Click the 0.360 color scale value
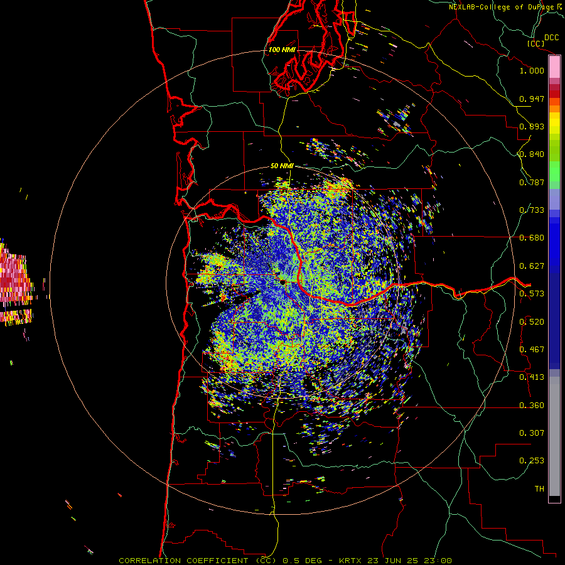Viewport: 565px width, 565px height. [532, 406]
